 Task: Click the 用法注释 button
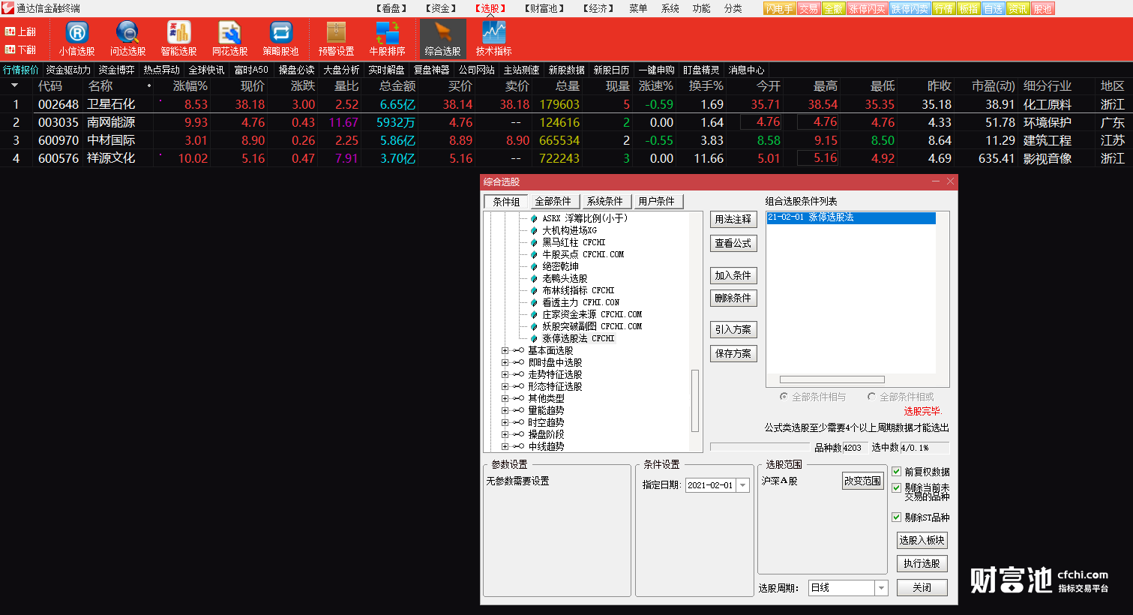(733, 219)
